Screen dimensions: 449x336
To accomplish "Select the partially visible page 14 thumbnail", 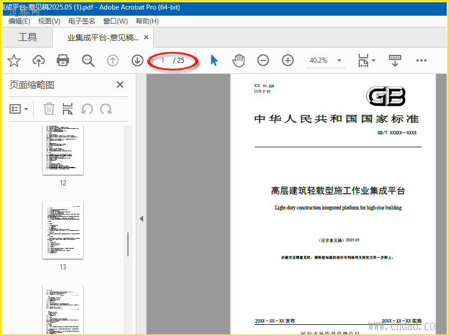I will pos(63,310).
